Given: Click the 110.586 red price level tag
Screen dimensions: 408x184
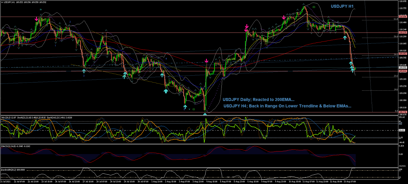Looking at the screenshot, I should tap(403, 17).
